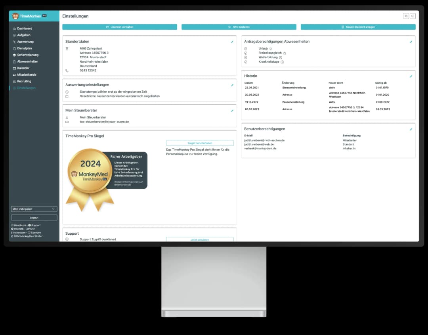428x335 pixels.
Task: Open the Lizenzen link in sidebar footer
Action: 34,233
